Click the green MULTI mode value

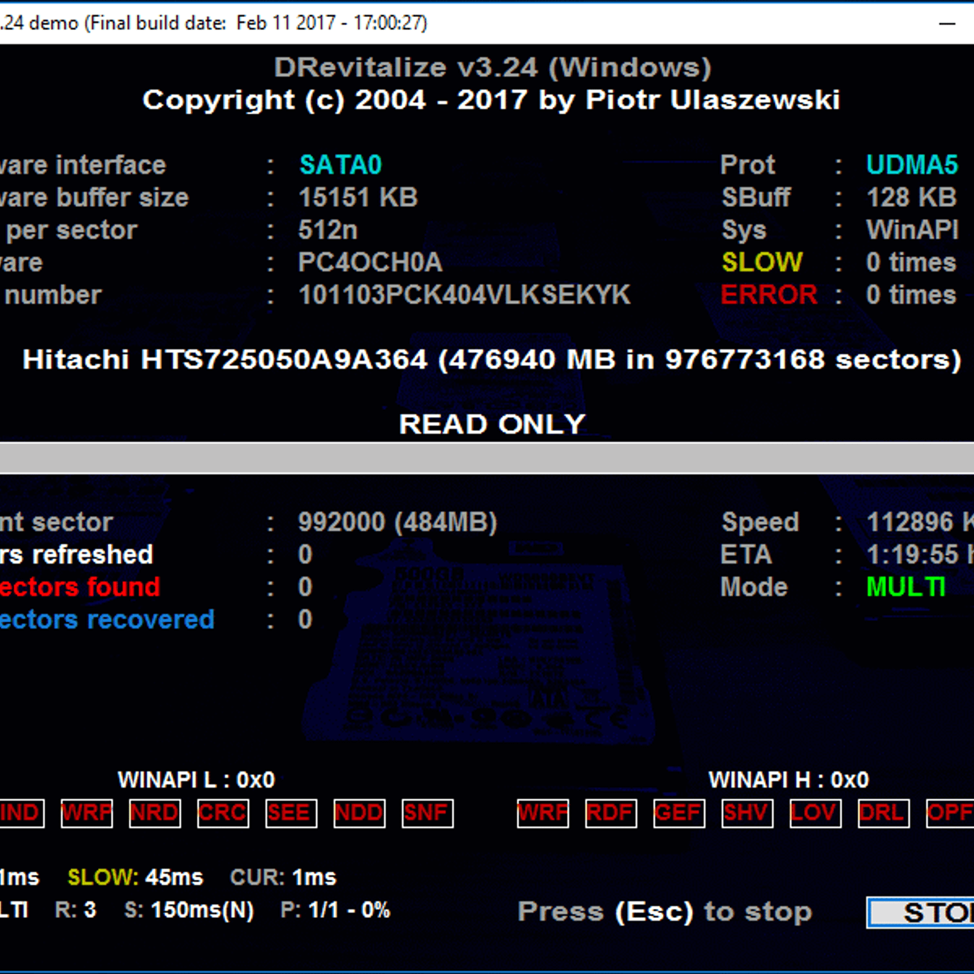pyautogui.click(x=906, y=587)
